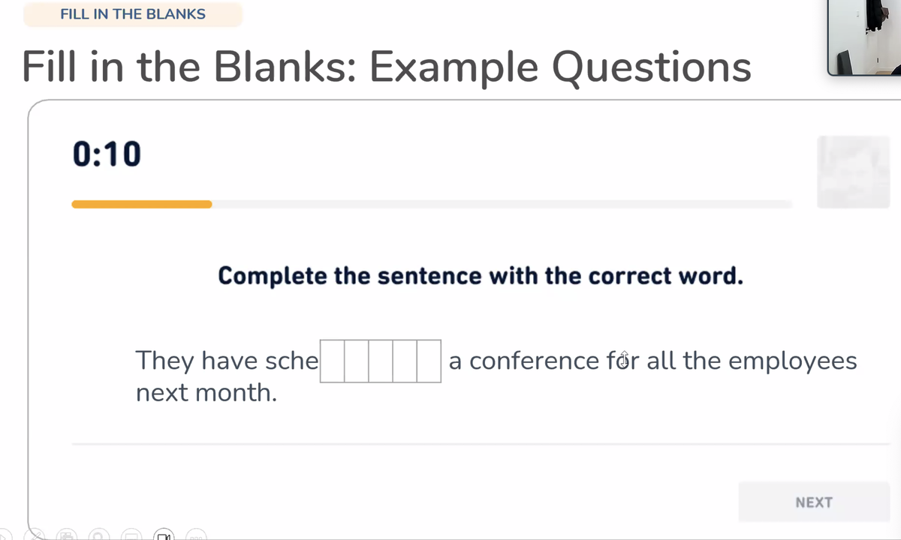Click the camera icon in the bottom toolbar

click(x=164, y=536)
